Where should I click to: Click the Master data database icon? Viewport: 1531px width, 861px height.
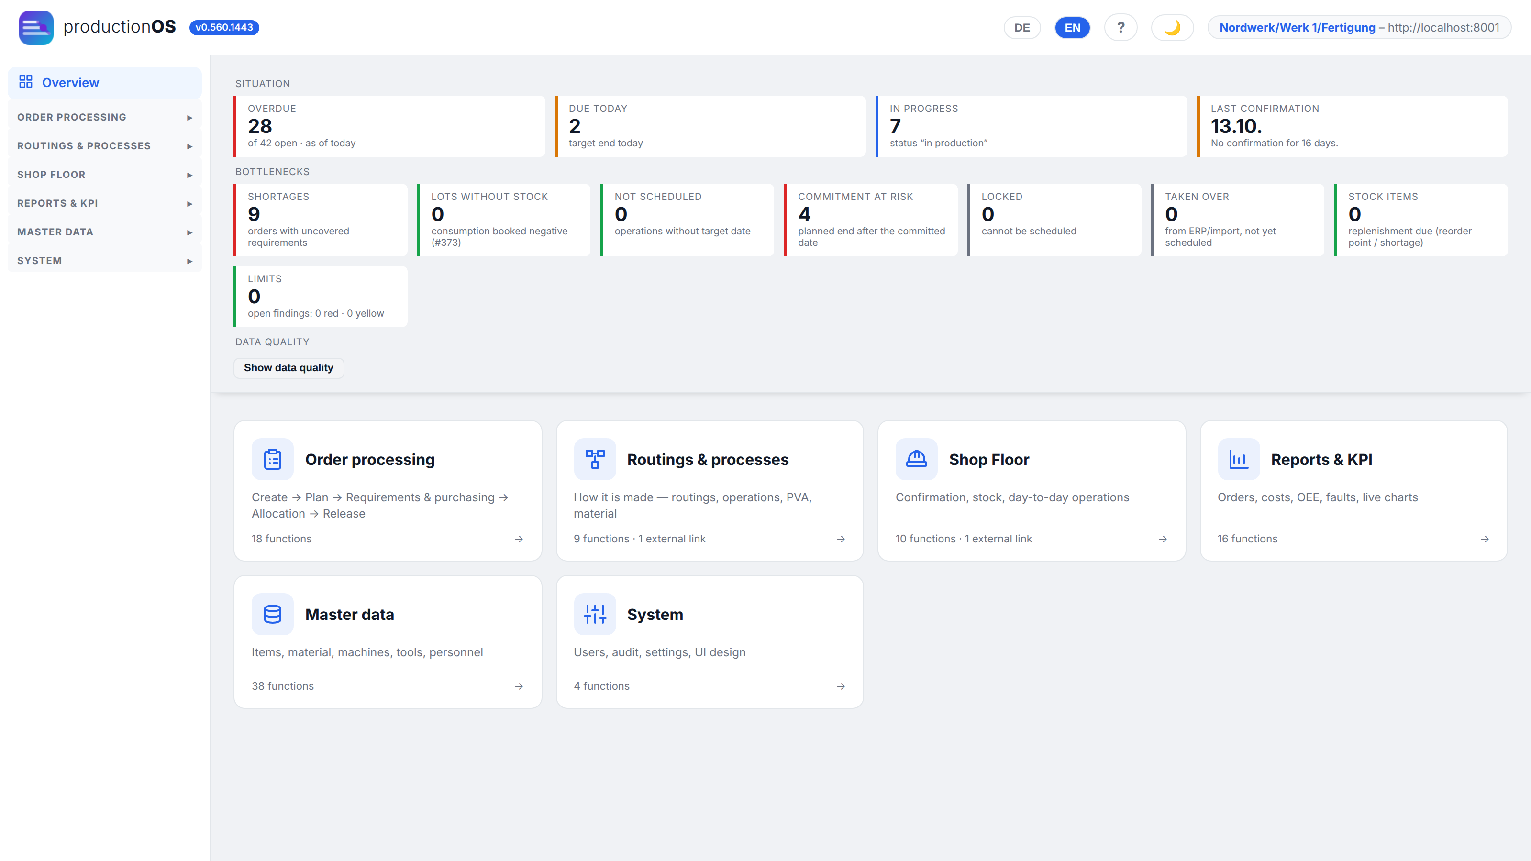coord(272,614)
